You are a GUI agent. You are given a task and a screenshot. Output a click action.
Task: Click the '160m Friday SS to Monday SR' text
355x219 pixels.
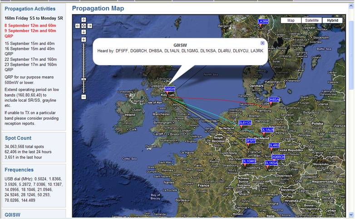(34, 18)
